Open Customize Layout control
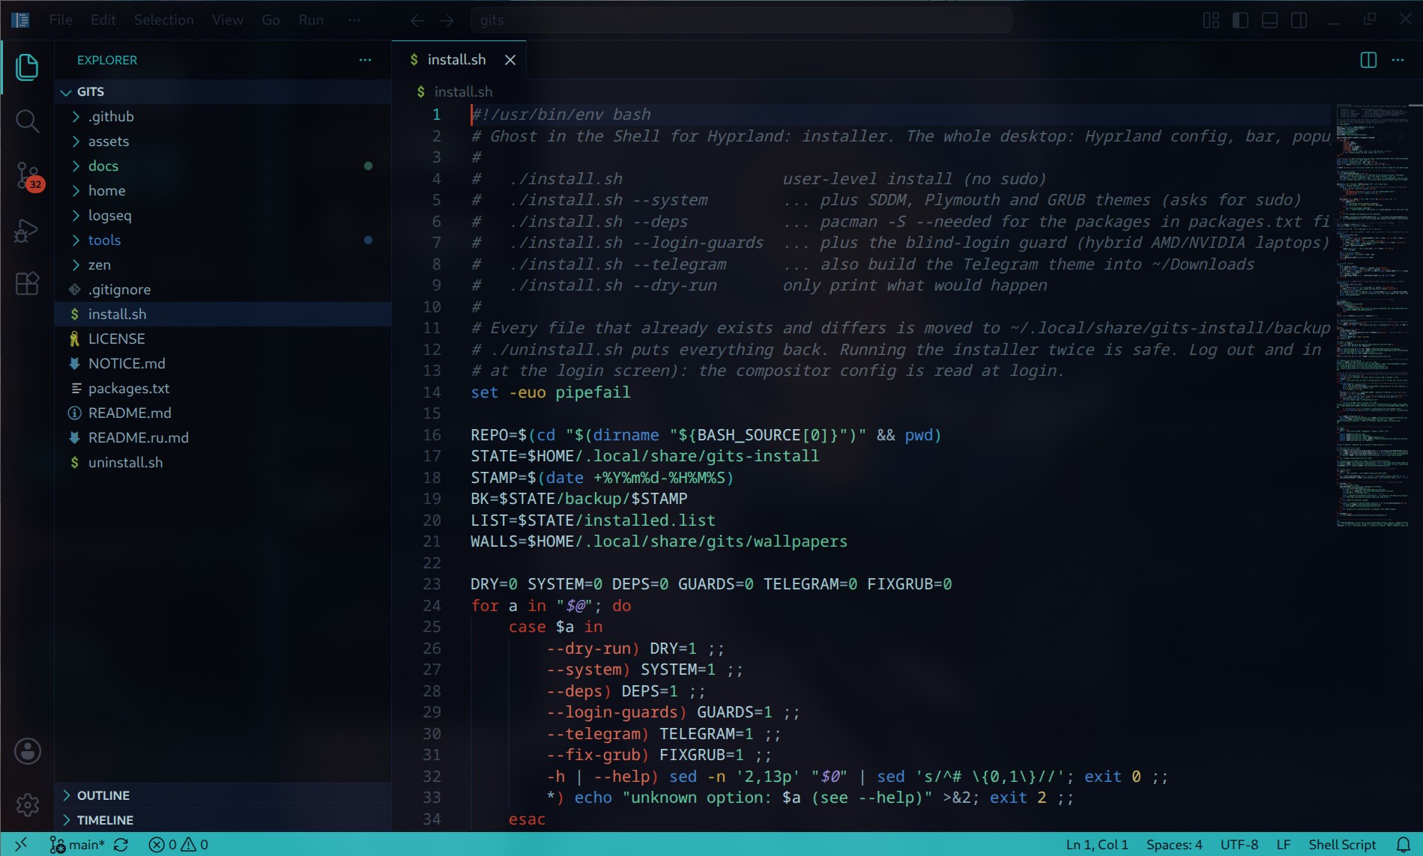 (x=1211, y=20)
